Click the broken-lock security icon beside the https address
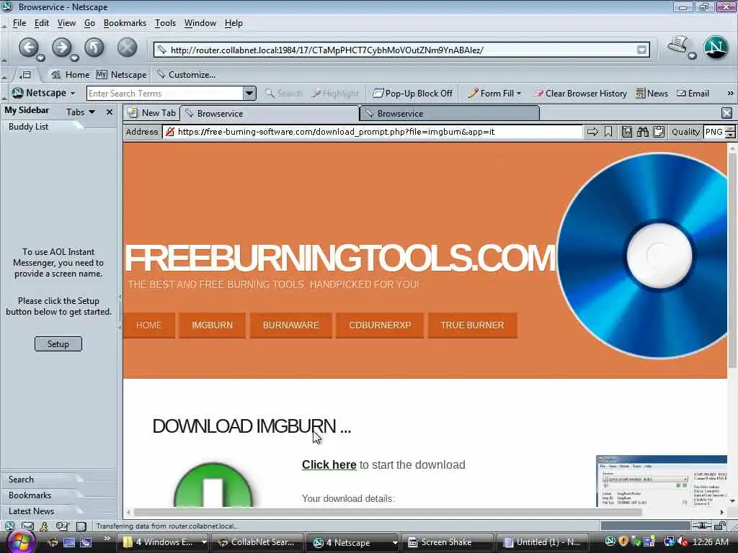This screenshot has height=553, width=738. [x=170, y=132]
